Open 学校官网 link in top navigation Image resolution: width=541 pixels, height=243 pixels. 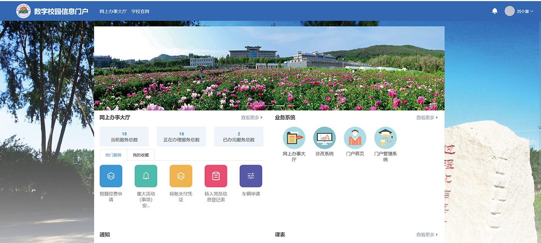(140, 11)
